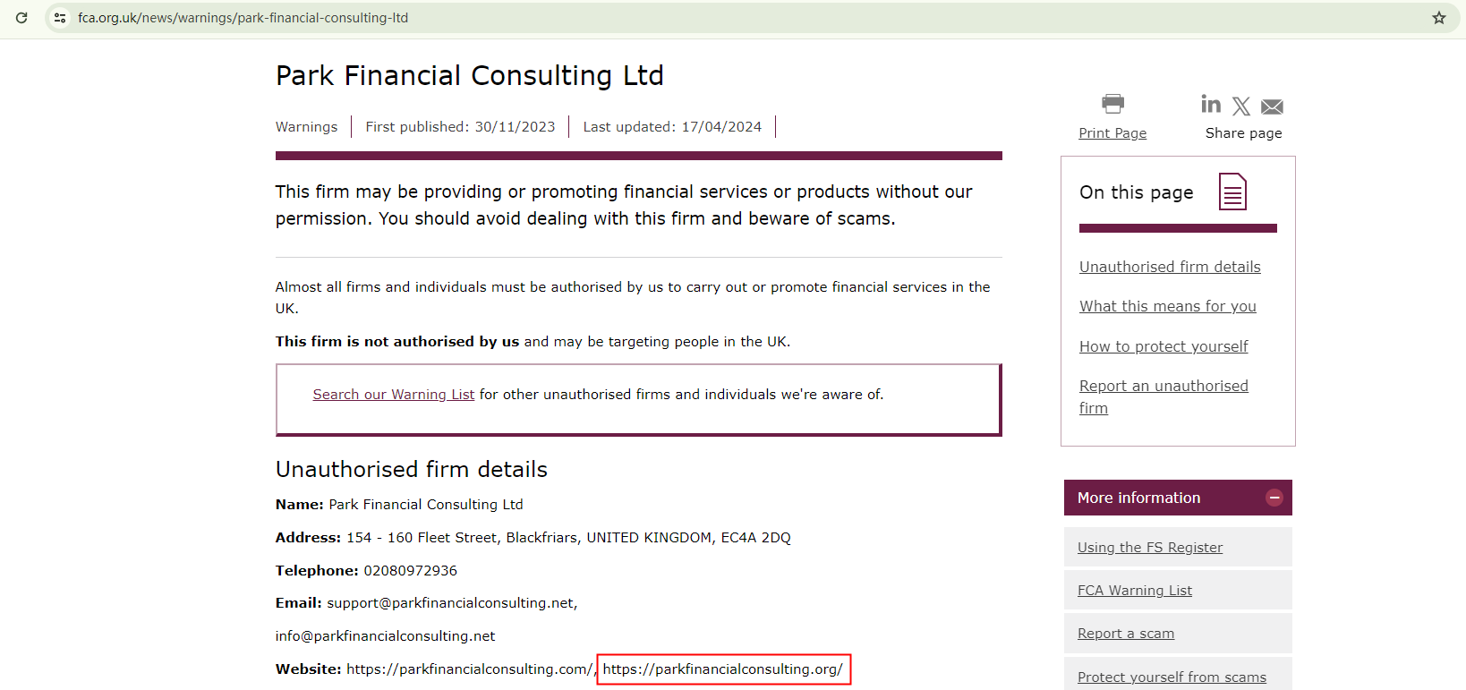1466x690 pixels.
Task: Share page on X (Twitter)
Action: coord(1241,106)
